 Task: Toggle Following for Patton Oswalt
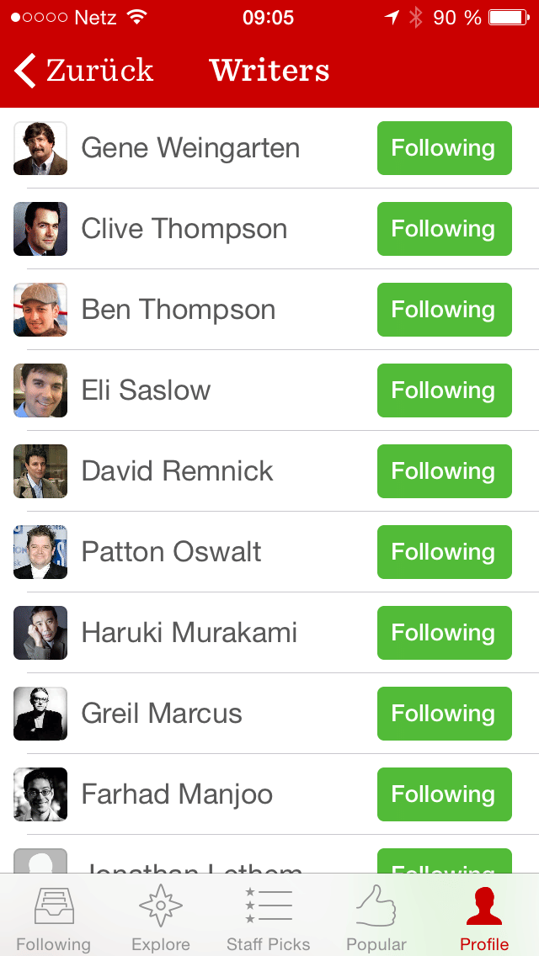coord(445,552)
